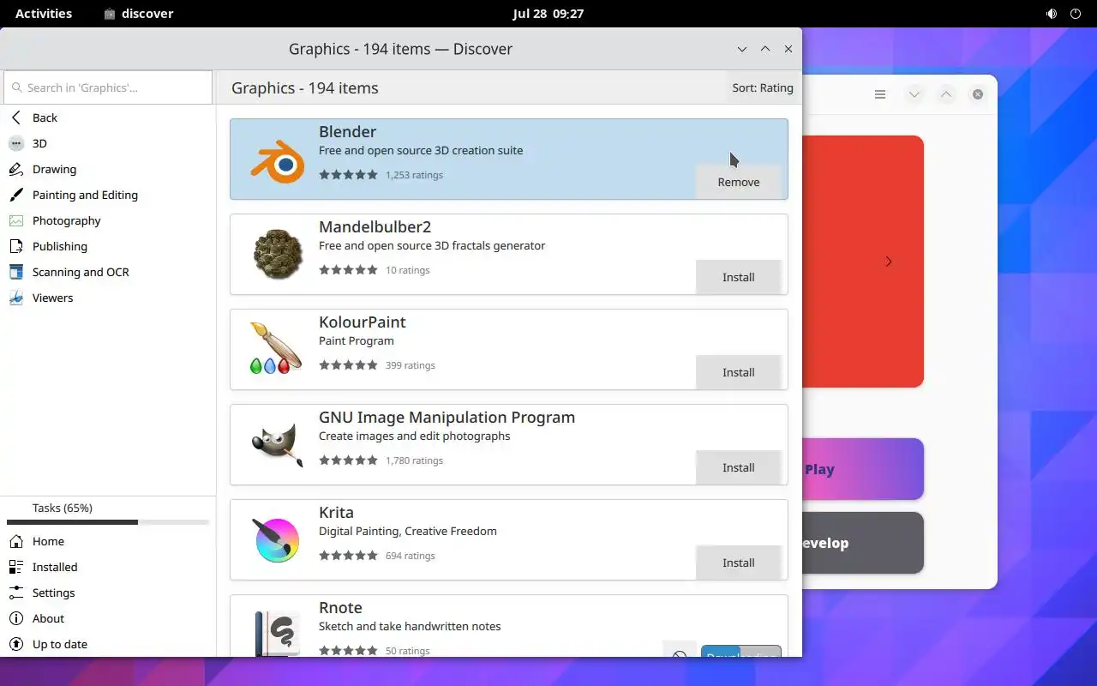Click the Tasks (65%) progress bar
Image resolution: width=1097 pixels, height=686 pixels.
(x=108, y=522)
